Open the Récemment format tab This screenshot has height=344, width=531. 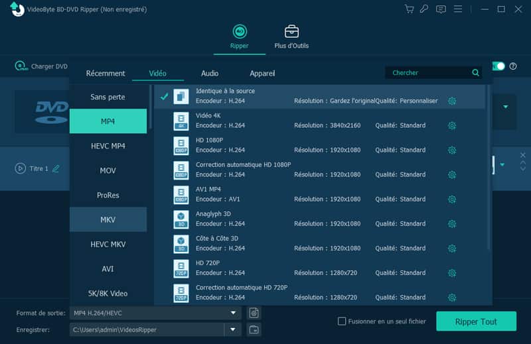coord(106,74)
